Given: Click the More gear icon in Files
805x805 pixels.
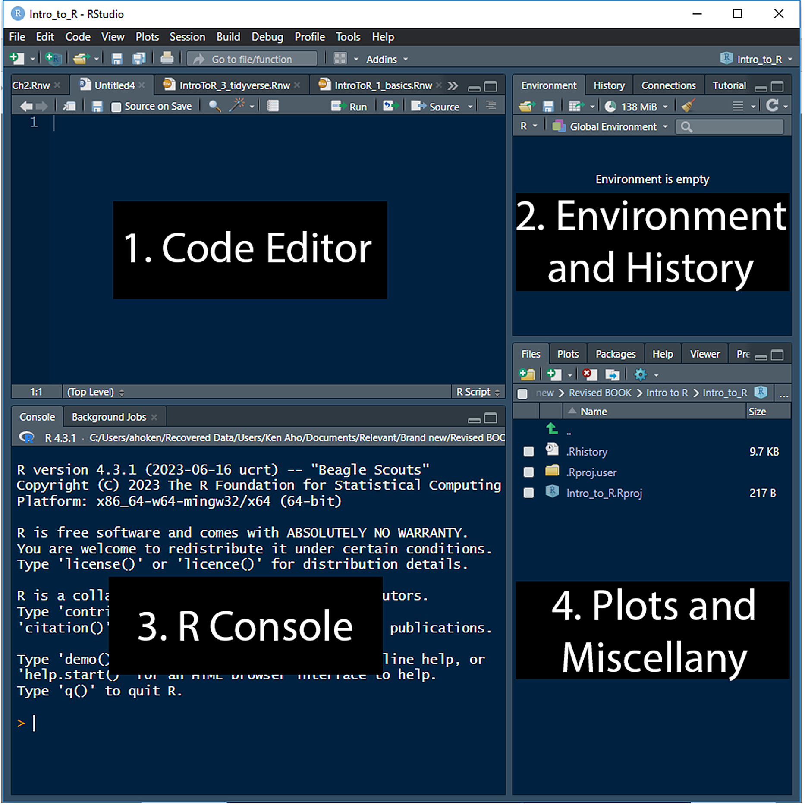Looking at the screenshot, I should pyautogui.click(x=640, y=374).
